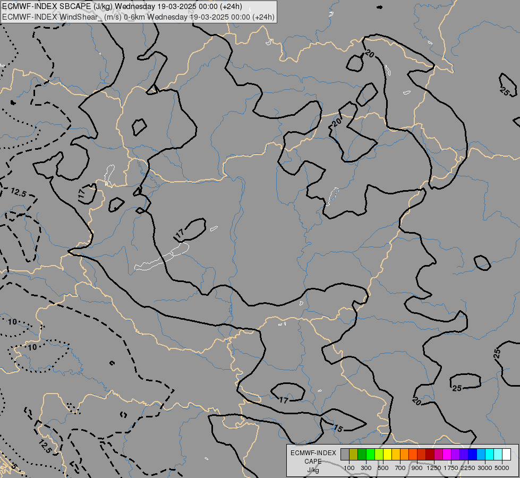Click the 1750 legend scale value
The width and height of the screenshot is (520, 478).
451,468
